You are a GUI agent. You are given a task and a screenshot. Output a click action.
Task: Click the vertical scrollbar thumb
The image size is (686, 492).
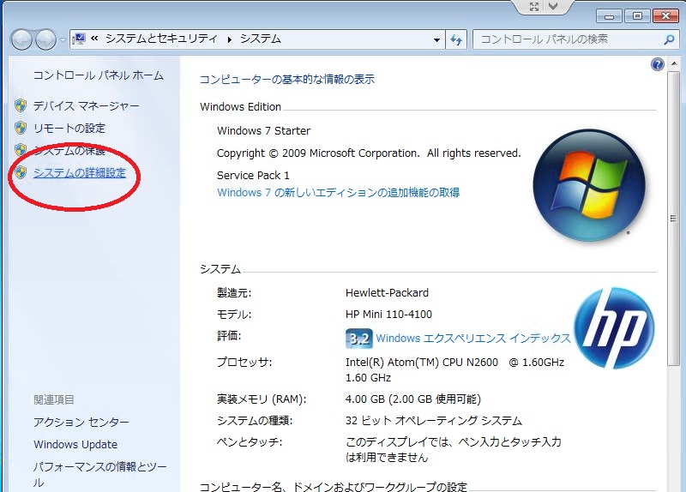pos(673,219)
